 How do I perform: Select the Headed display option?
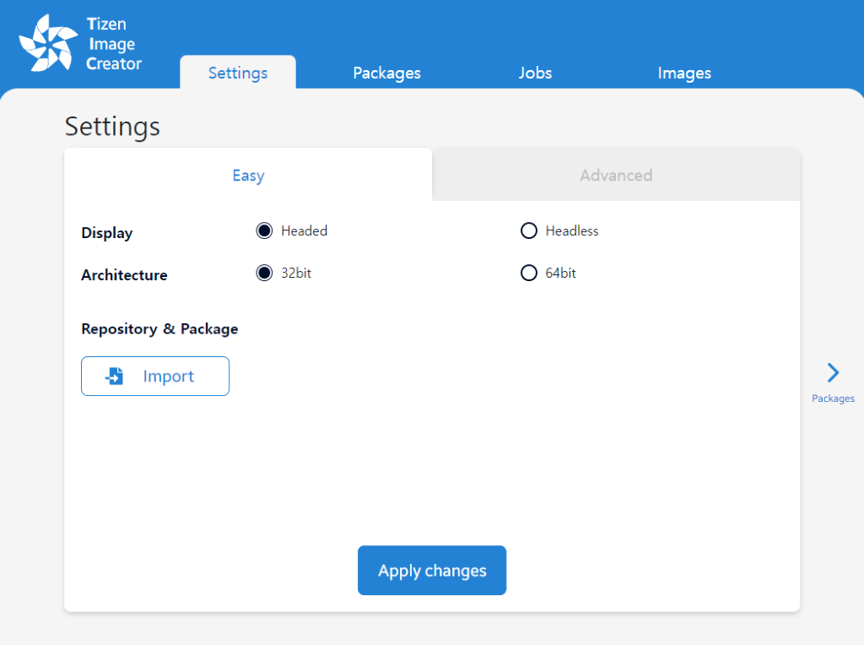264,230
